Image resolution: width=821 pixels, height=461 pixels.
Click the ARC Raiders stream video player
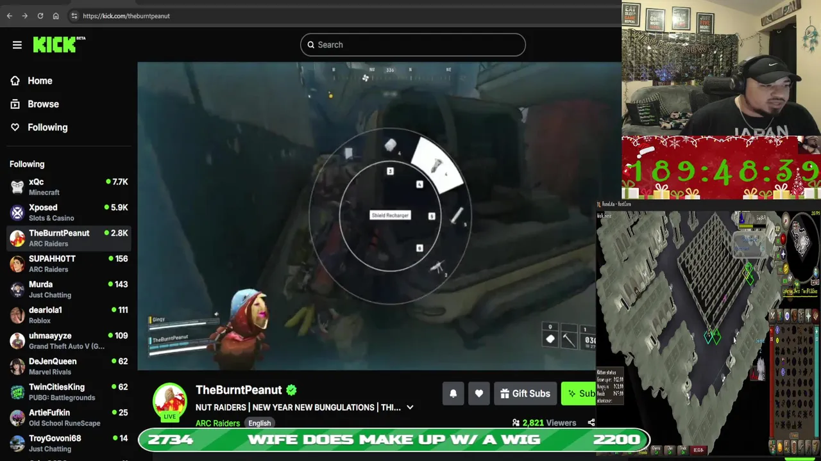pos(366,216)
